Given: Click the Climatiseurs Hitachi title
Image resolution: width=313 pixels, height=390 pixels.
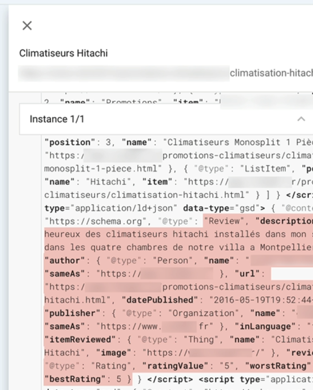Looking at the screenshot, I should [x=64, y=53].
